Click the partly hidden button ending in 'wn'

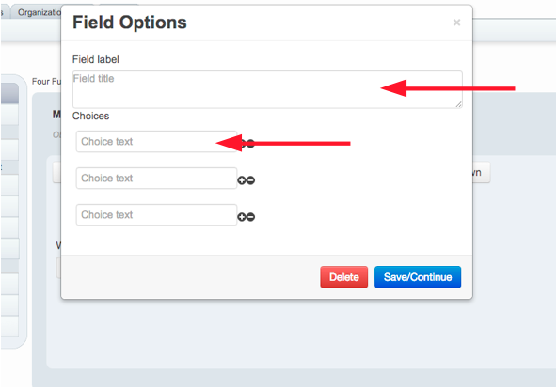click(482, 173)
